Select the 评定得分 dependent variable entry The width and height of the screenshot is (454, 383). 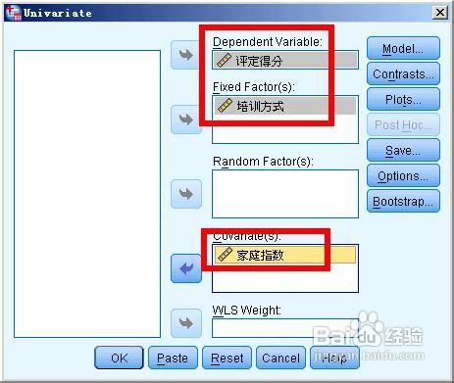tap(285, 61)
